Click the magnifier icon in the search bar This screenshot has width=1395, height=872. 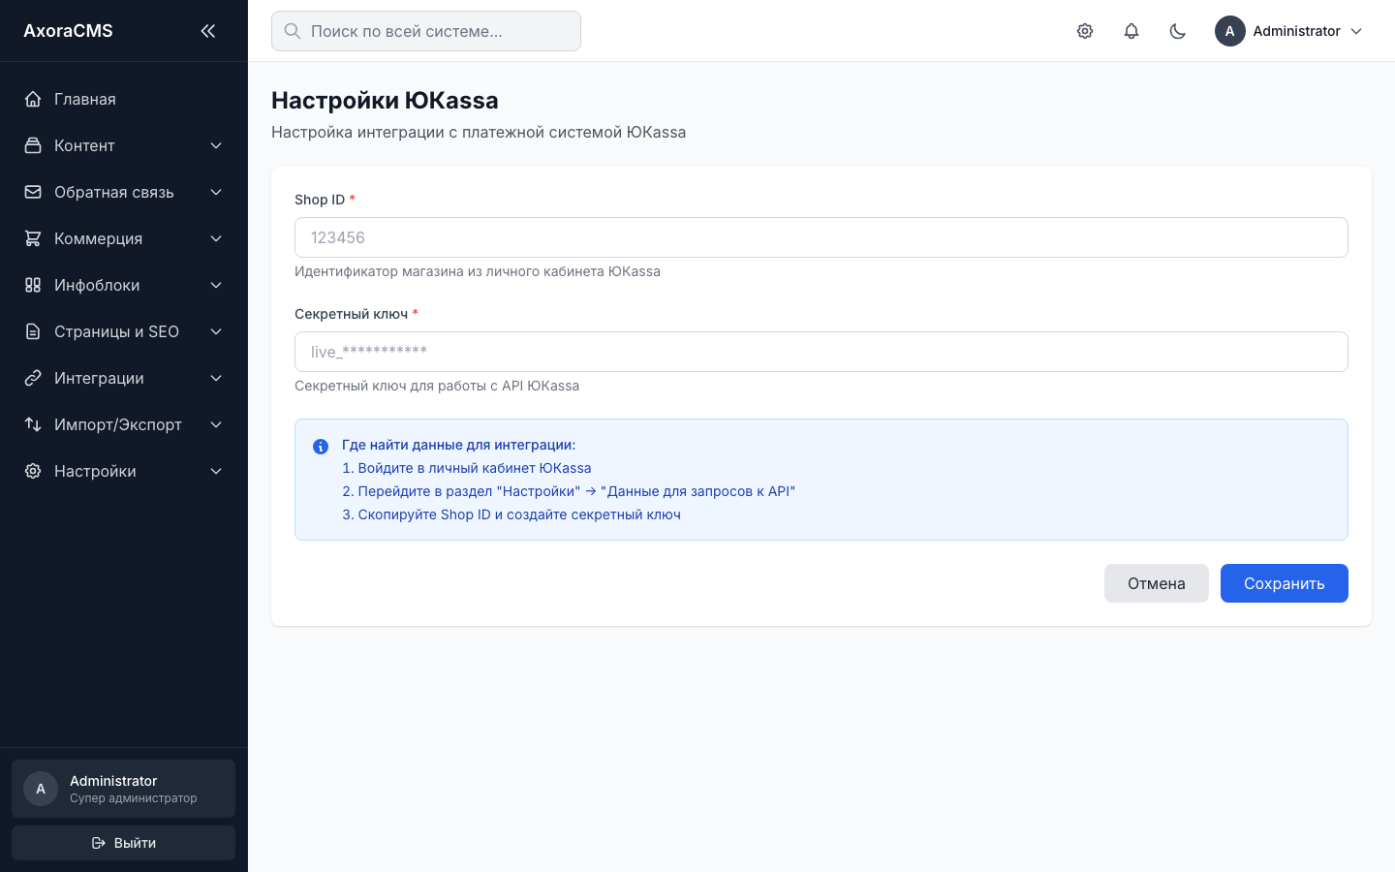point(292,31)
